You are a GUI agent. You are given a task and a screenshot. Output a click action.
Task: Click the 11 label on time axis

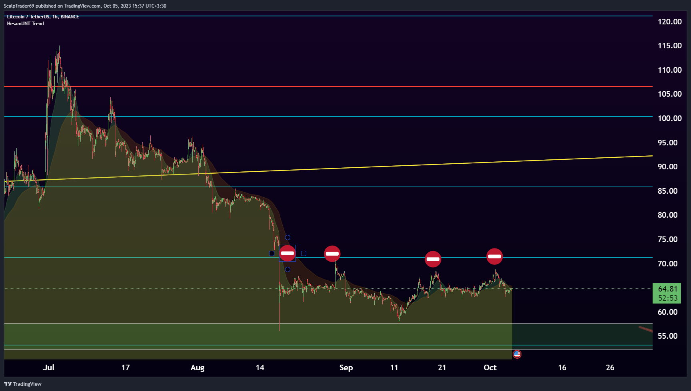394,367
